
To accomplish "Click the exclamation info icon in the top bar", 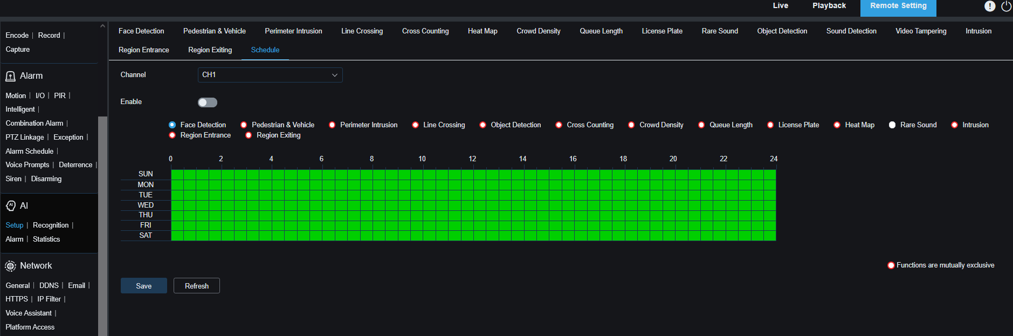I will pos(990,6).
